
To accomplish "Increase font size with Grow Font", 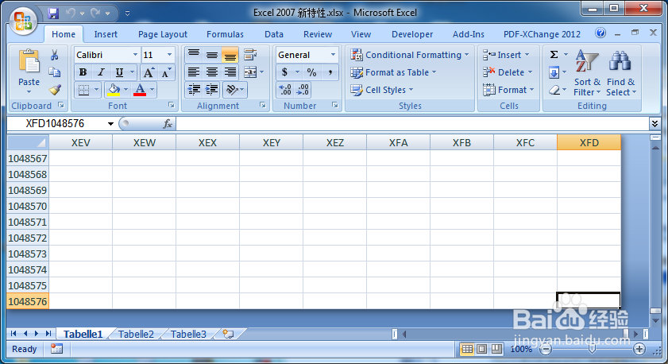I will point(149,72).
